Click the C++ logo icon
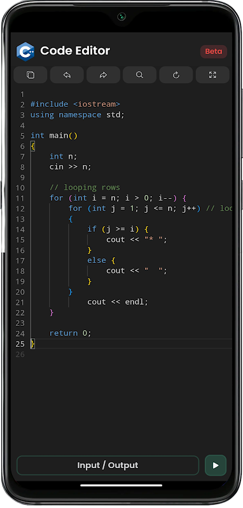 [x=25, y=51]
